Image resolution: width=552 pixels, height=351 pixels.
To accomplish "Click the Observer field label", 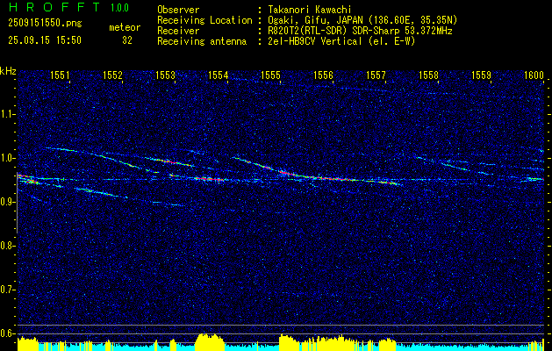I will pos(178,10).
